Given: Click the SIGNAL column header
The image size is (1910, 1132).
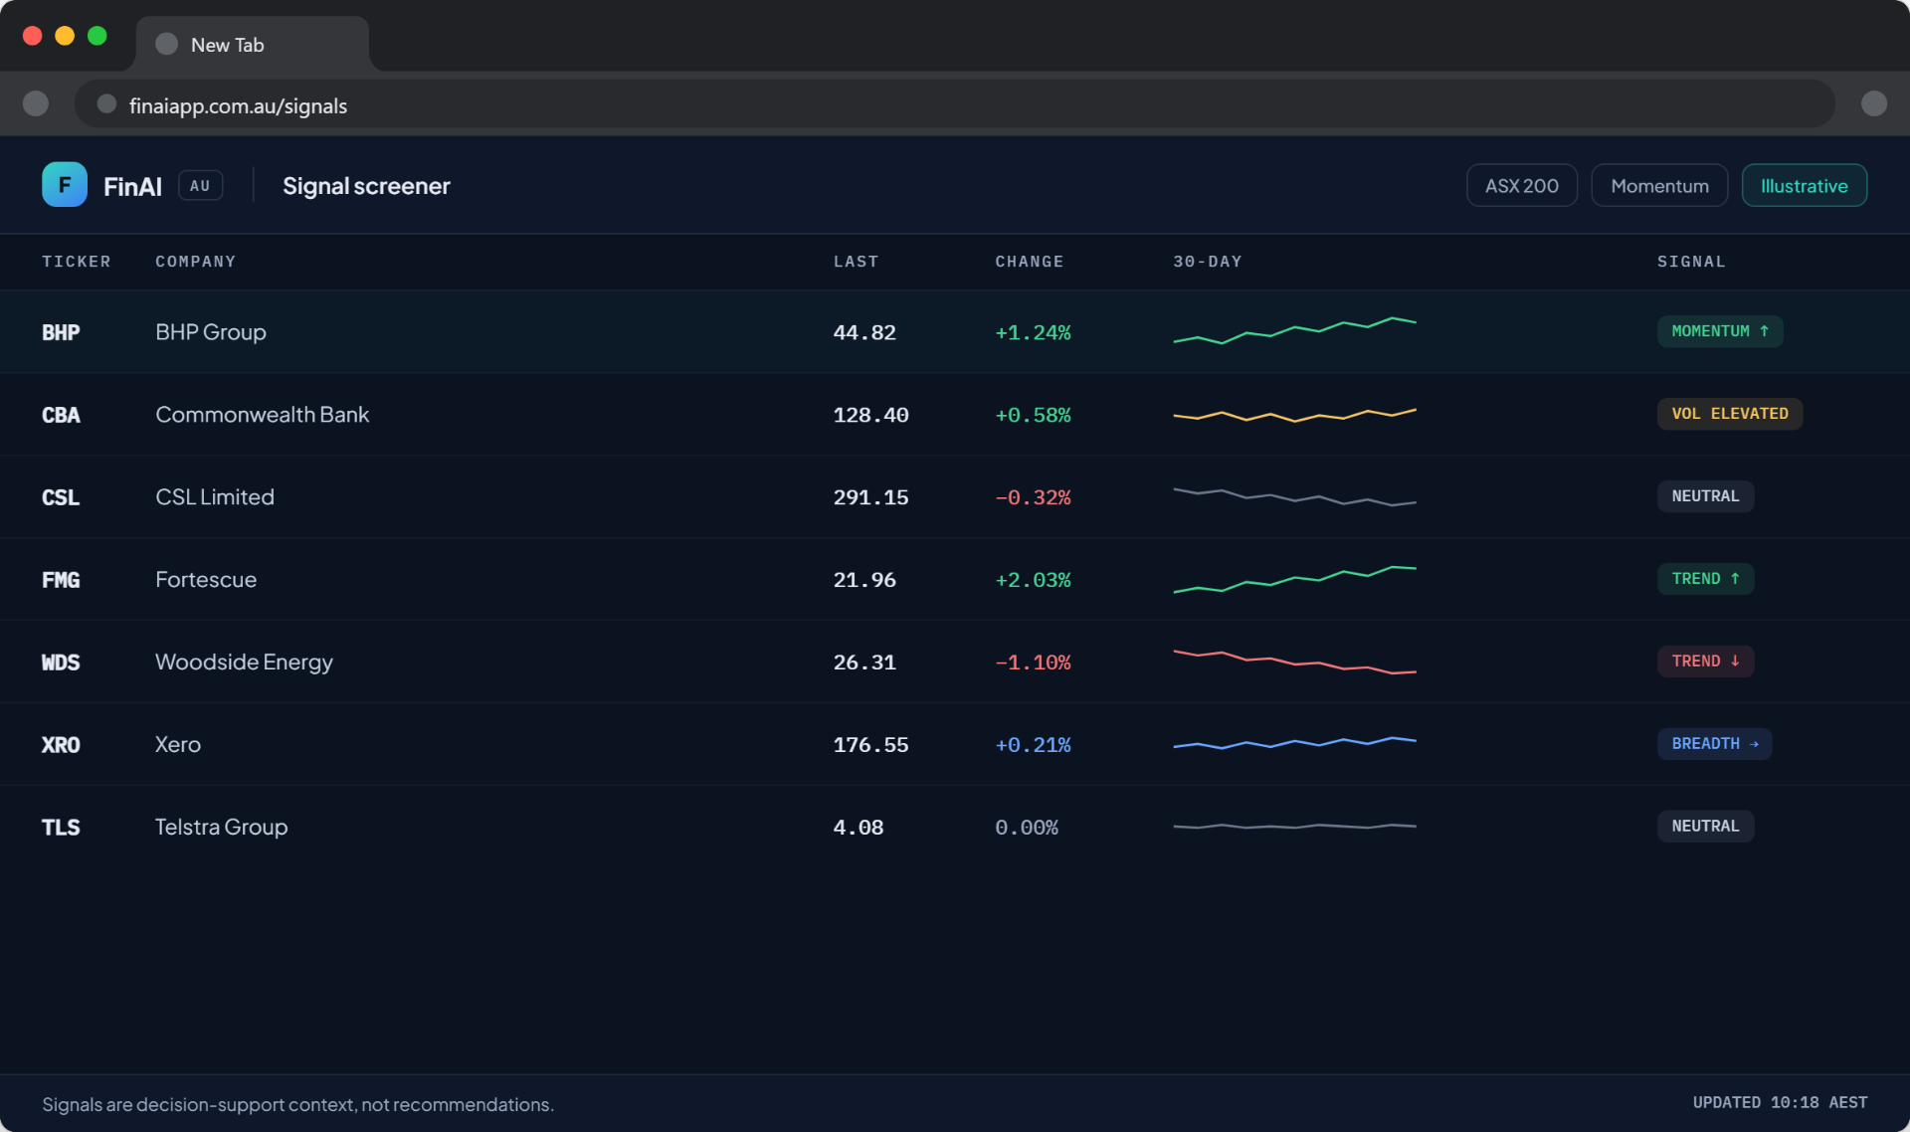Looking at the screenshot, I should pos(1691,262).
